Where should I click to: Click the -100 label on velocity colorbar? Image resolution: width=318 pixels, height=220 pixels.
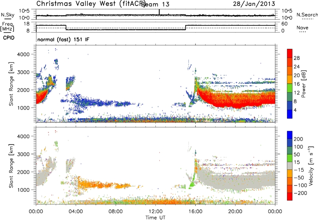click(x=301, y=185)
